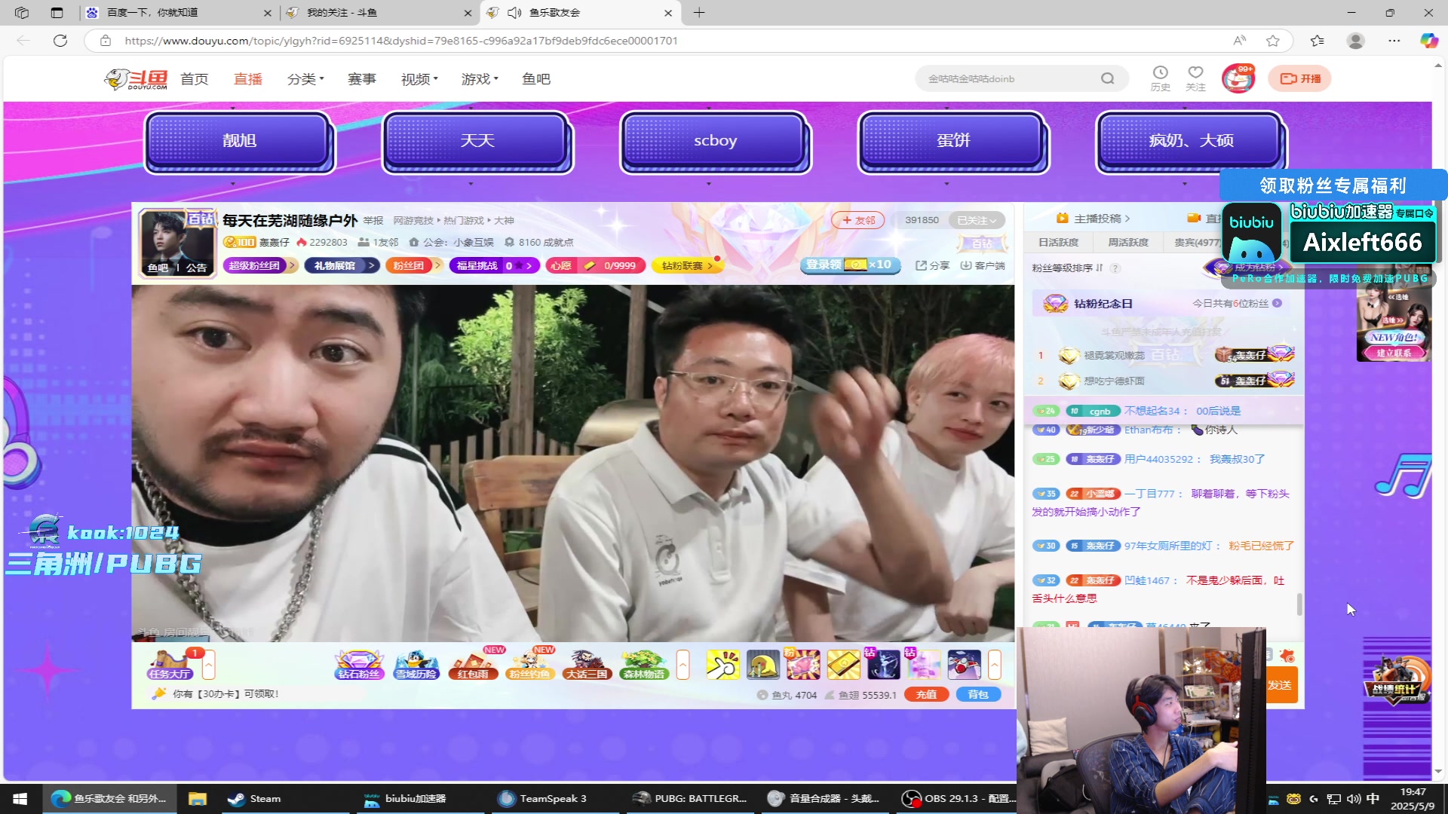This screenshot has height=814, width=1448.
Task: Open the 礼物展馆 pill arrow
Action: click(372, 265)
